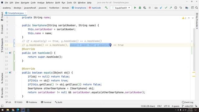Open the Commit tool window sidebar
199x112 pixels.
[x=2, y=29]
